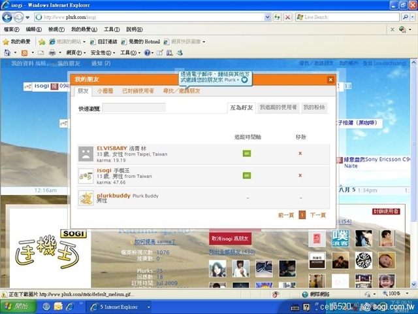418x314 pixels.
Task: Switch to the 朋友 tab
Action: [x=83, y=91]
